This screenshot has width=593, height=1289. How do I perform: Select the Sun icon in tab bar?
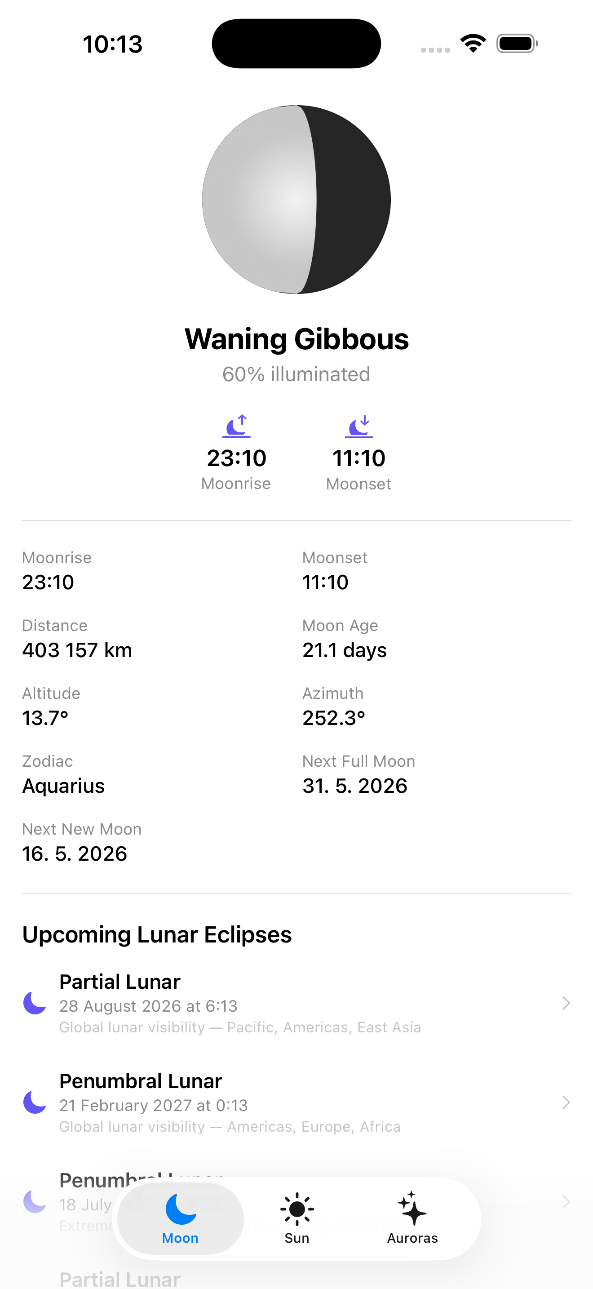tap(297, 1209)
